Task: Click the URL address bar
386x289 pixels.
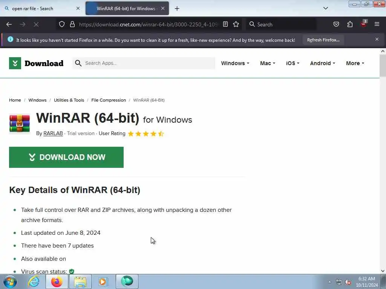Action: (148, 24)
